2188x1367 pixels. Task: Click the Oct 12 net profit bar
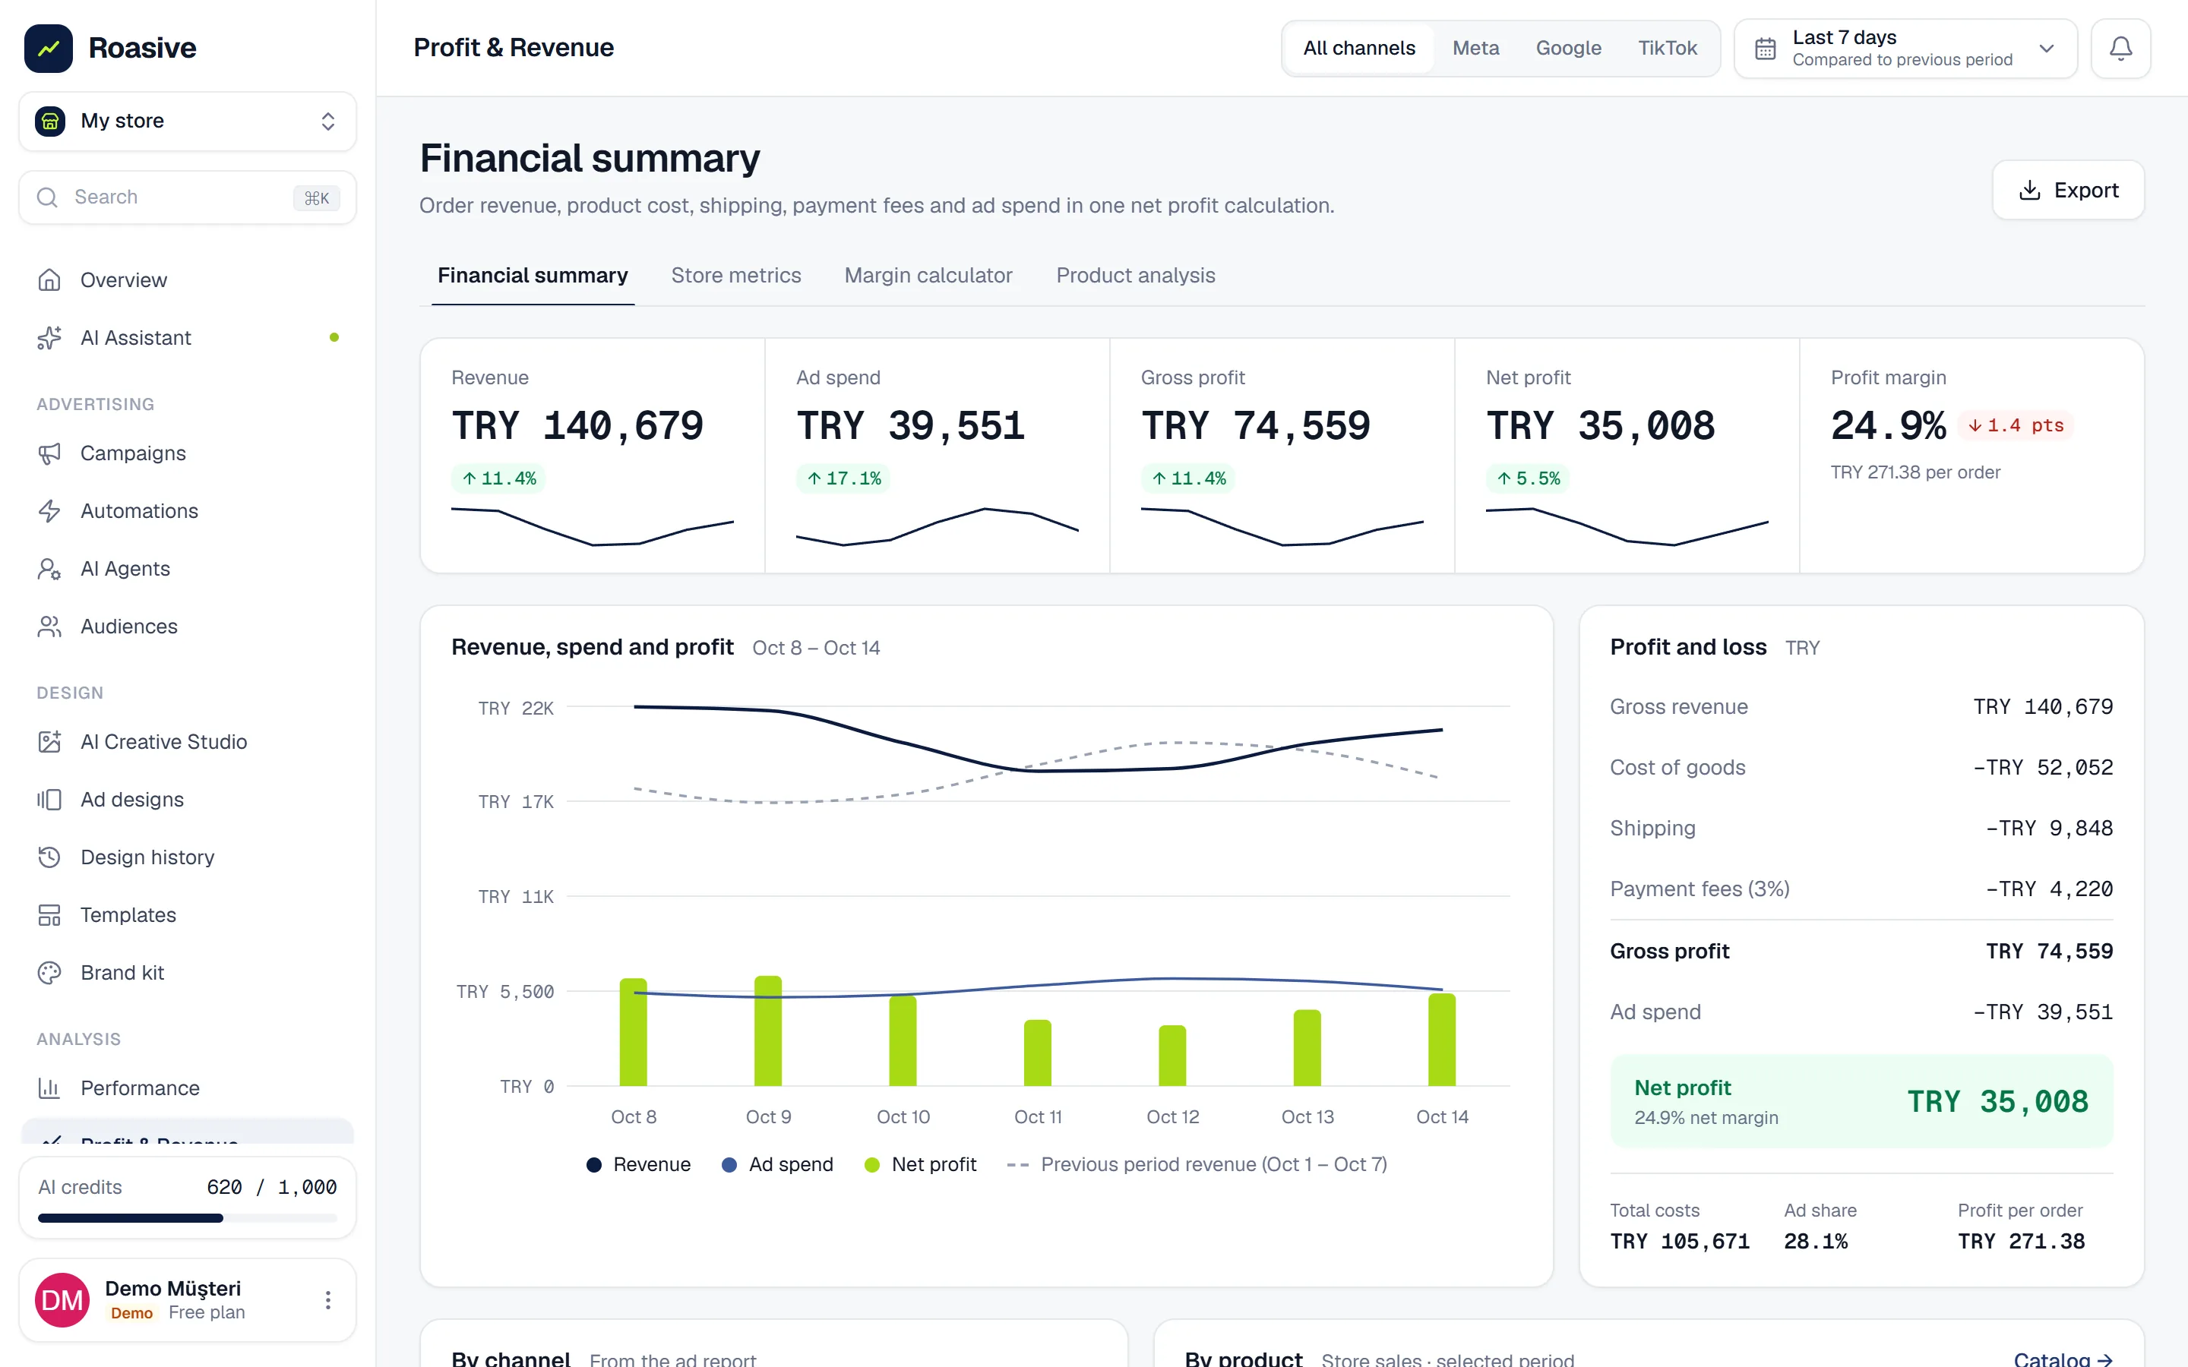[x=1171, y=1056]
